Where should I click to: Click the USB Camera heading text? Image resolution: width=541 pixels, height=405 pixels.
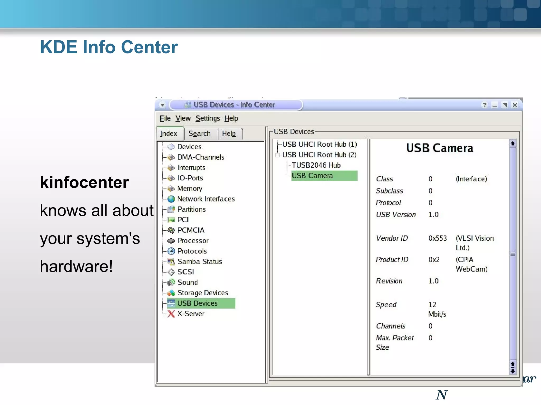(x=440, y=148)
